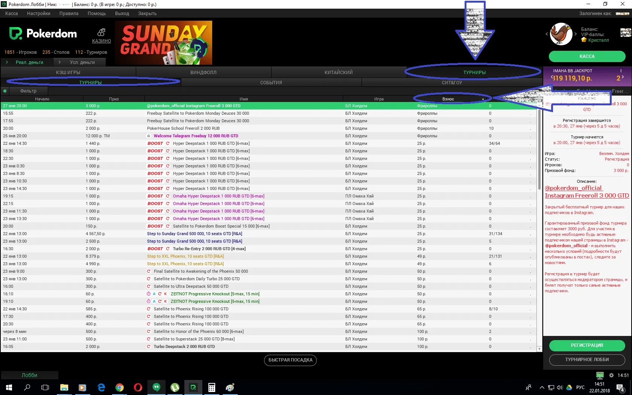Show next jackpot in jackpot banner
The image size is (632, 395).
tap(623, 77)
